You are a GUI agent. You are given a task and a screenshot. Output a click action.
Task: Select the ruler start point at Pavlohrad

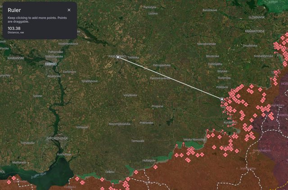point(118,57)
